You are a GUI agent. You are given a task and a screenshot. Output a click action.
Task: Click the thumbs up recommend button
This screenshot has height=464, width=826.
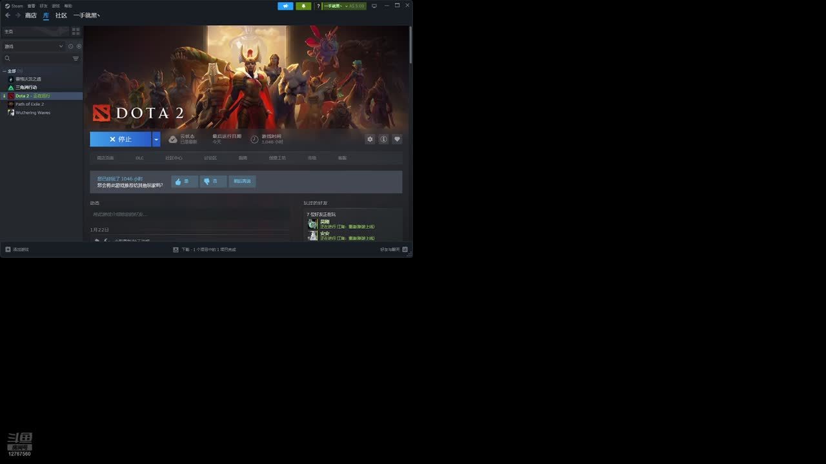(x=184, y=182)
